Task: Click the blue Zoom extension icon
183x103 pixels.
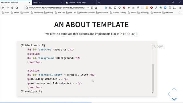Action: click(165, 8)
